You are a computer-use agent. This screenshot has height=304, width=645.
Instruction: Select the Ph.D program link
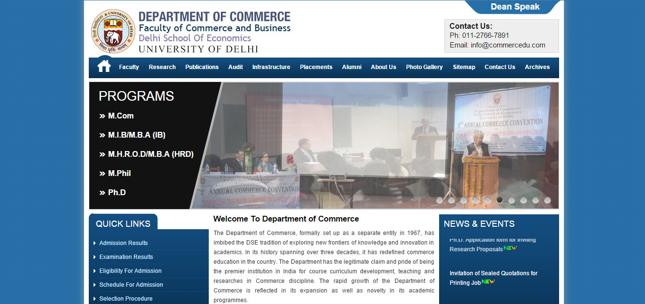click(x=117, y=192)
